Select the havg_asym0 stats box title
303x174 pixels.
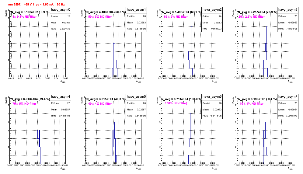coord(61,9)
